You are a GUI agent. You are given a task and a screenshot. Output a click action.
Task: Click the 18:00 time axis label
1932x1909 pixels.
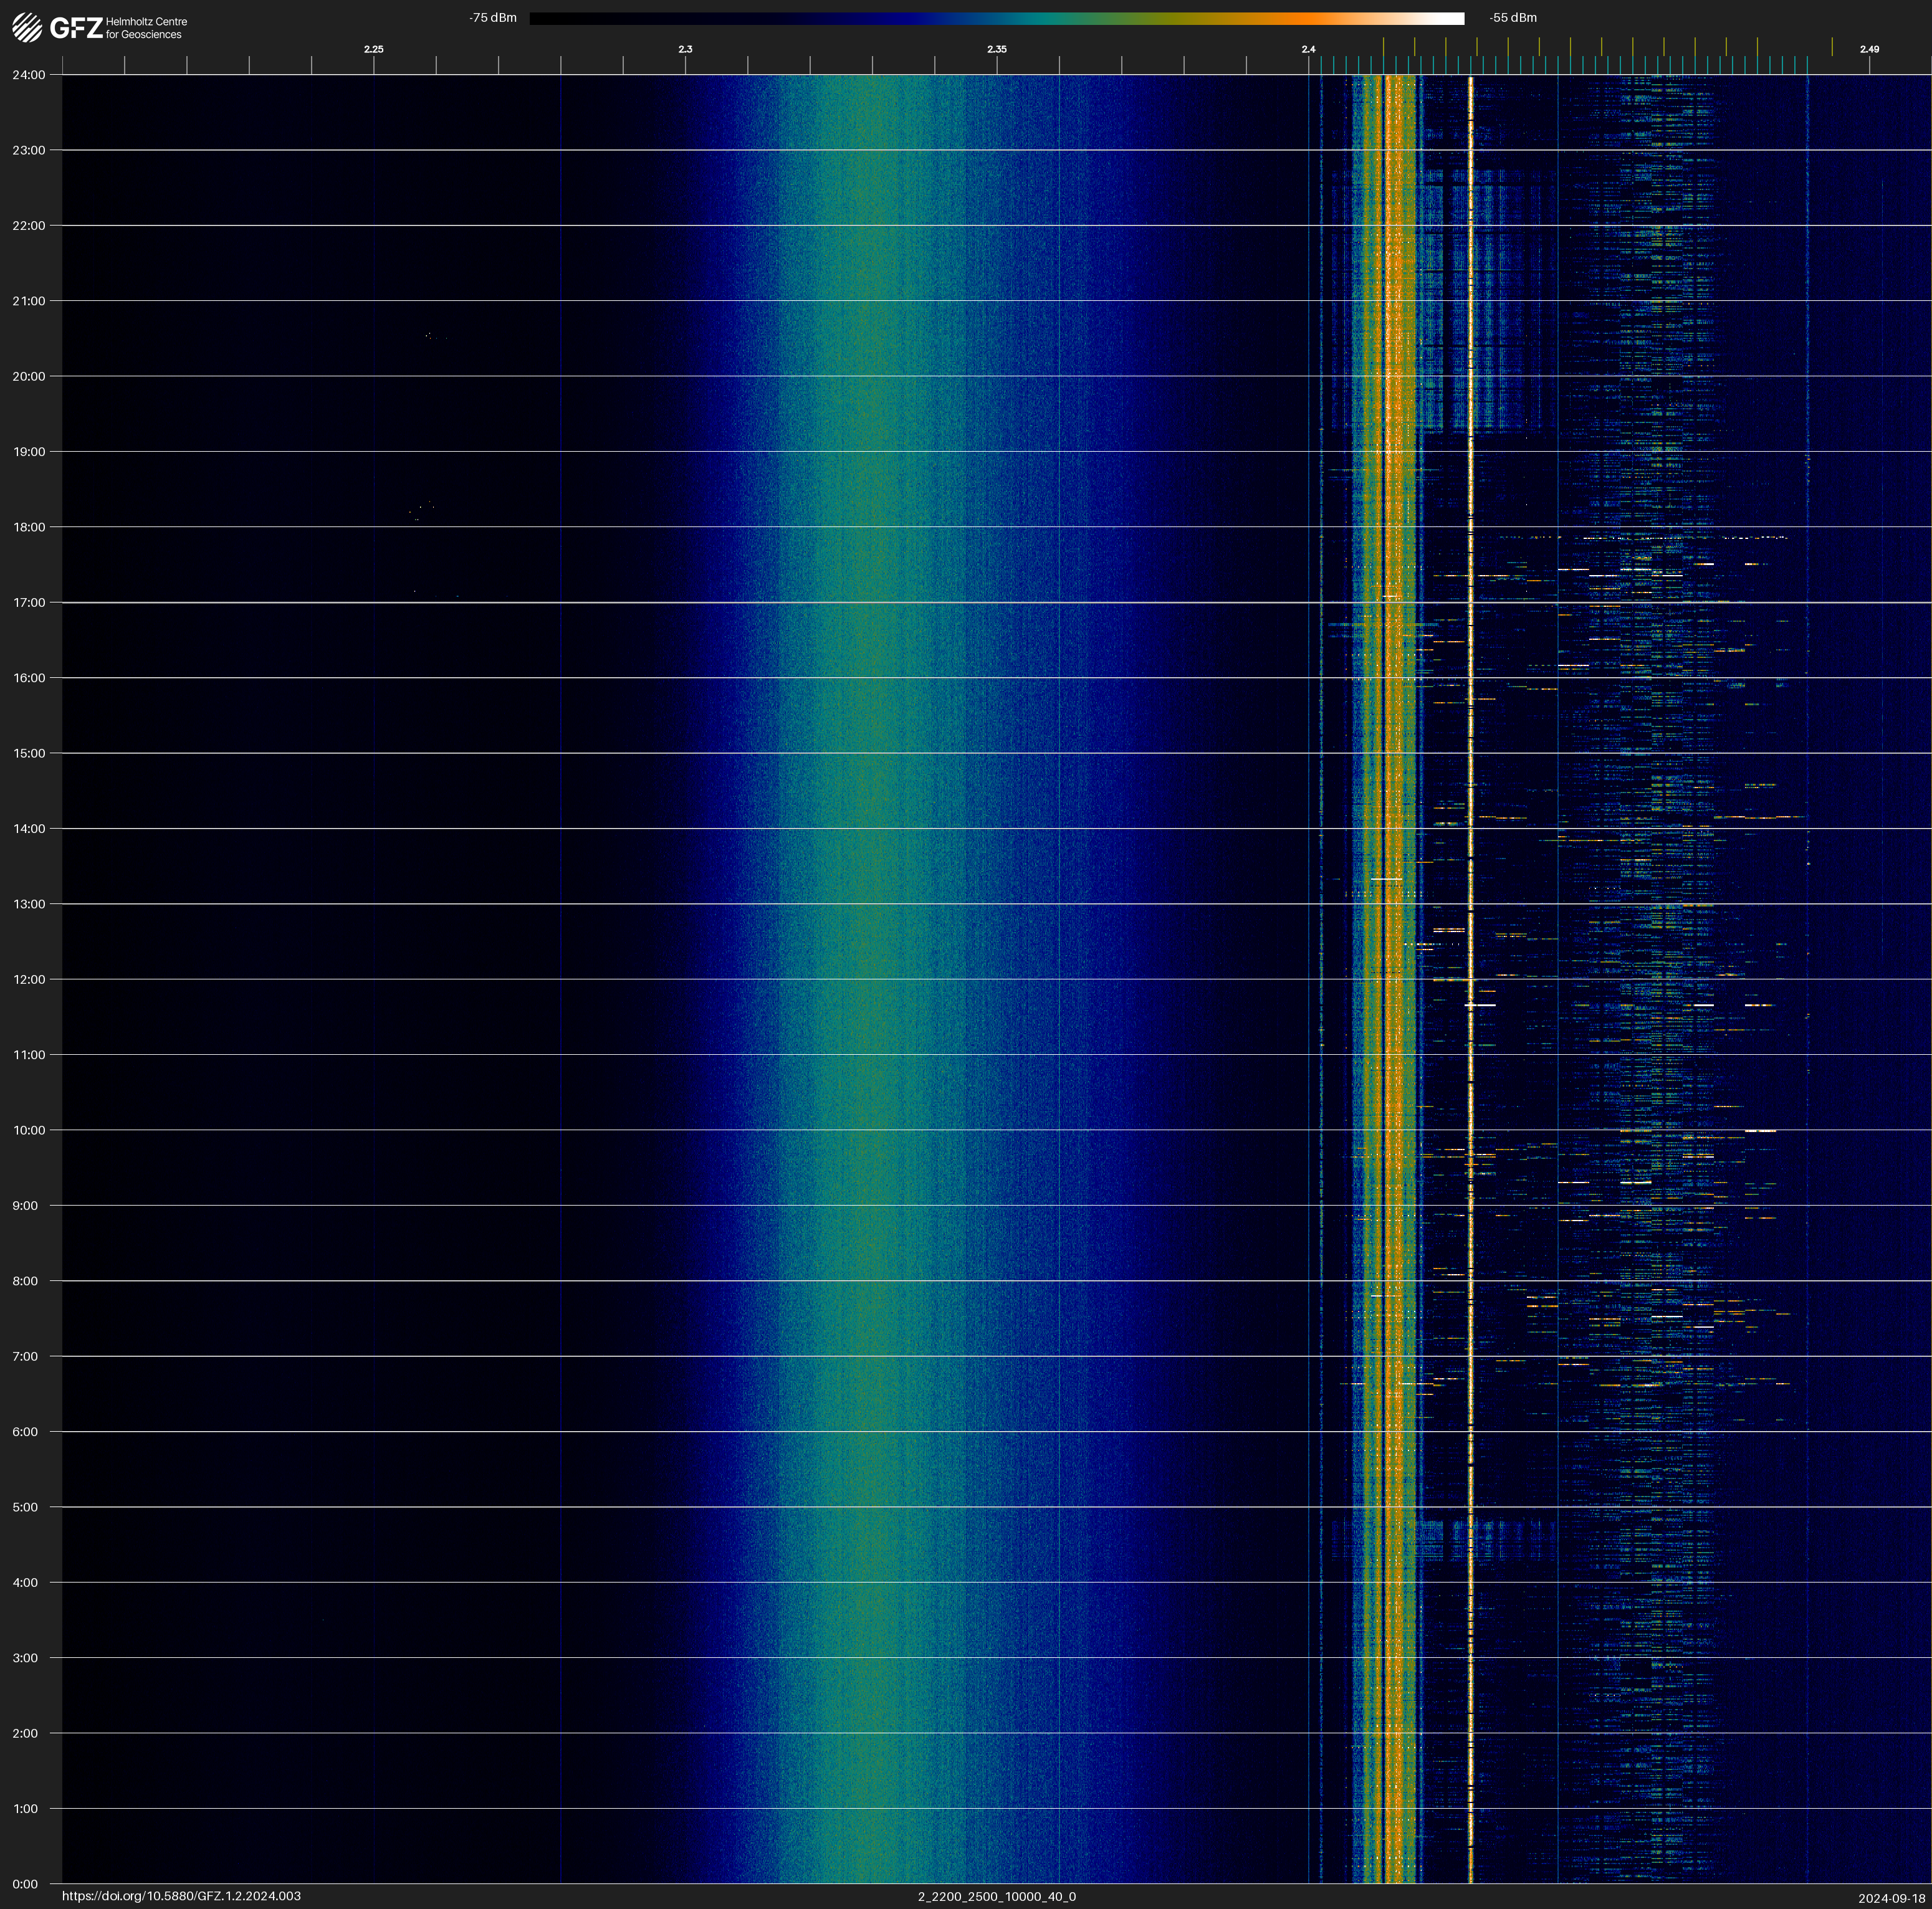coord(29,526)
